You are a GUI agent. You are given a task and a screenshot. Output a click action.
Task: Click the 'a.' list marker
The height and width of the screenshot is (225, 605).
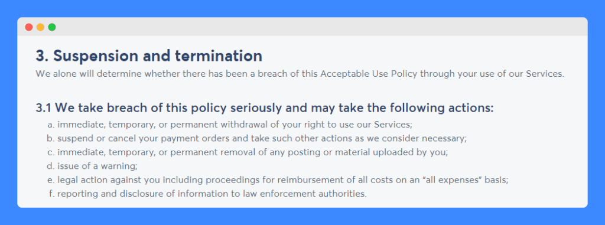[51, 125]
